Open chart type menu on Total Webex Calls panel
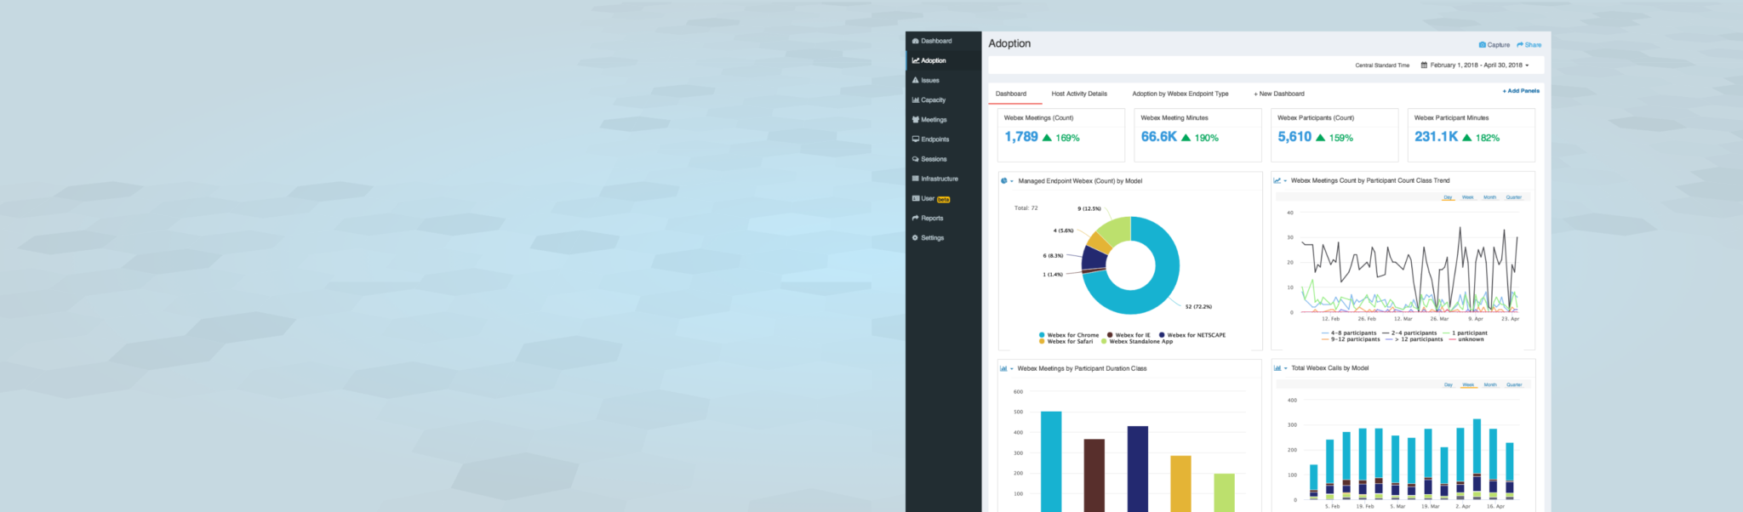 coord(1280,368)
